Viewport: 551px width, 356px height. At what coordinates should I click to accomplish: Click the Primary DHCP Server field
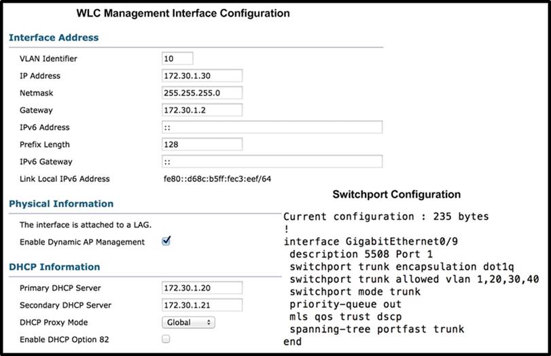point(202,288)
